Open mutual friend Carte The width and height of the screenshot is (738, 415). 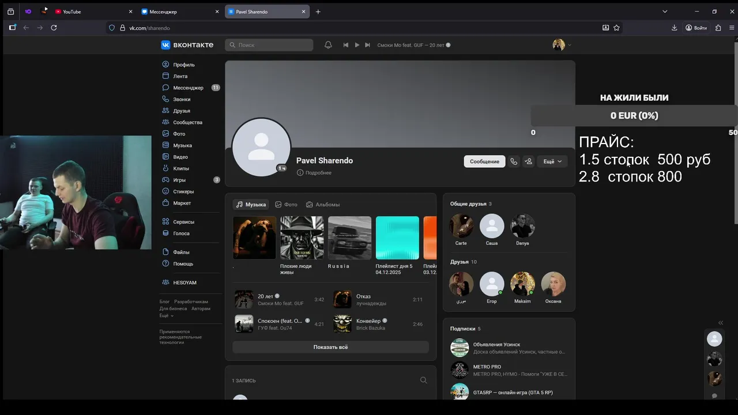(461, 227)
